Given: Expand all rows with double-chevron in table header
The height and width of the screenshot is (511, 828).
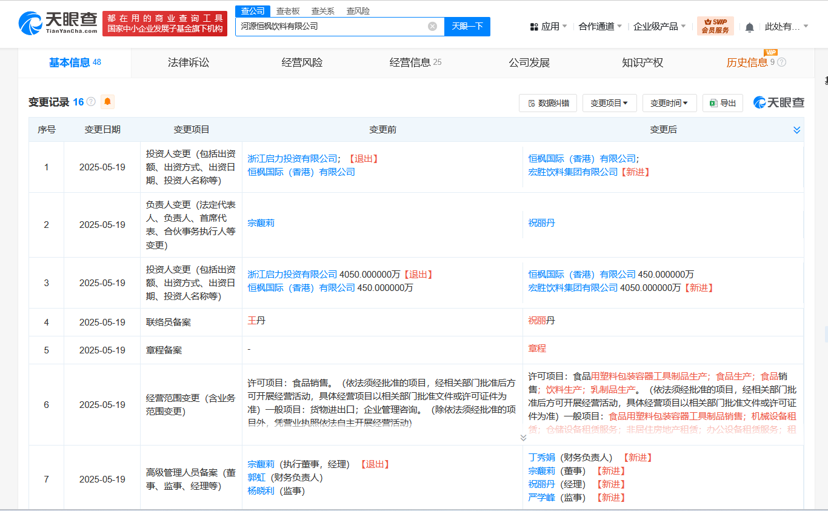Looking at the screenshot, I should click(x=796, y=130).
